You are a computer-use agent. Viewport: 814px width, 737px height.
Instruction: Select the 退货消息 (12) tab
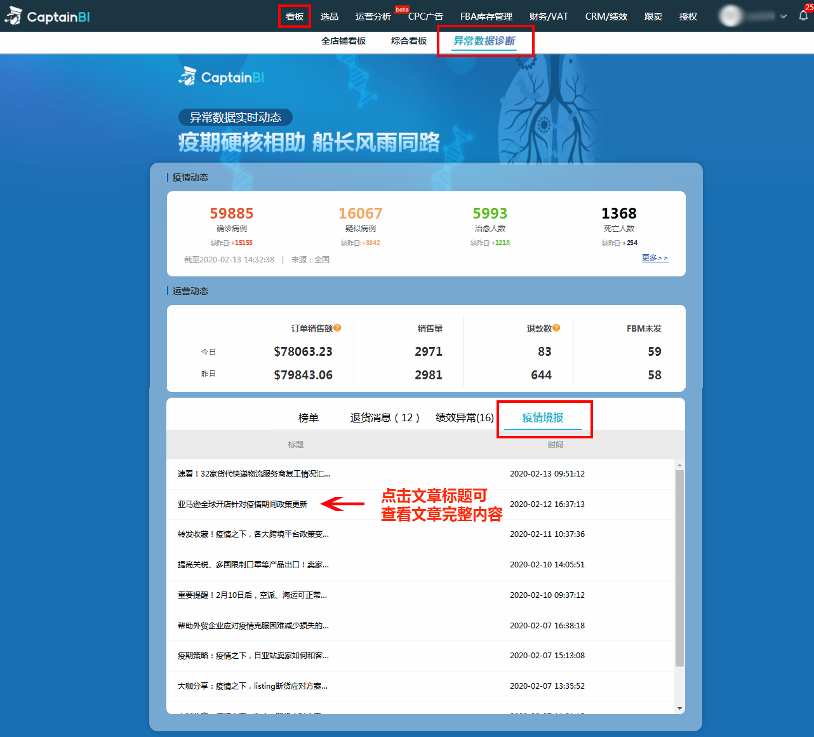click(385, 417)
